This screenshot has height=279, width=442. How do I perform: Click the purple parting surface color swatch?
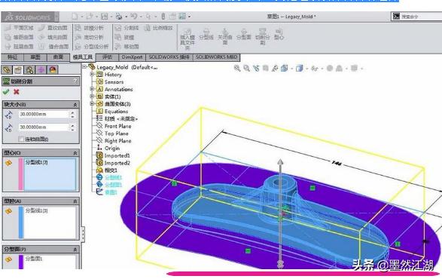[x=21, y=262]
